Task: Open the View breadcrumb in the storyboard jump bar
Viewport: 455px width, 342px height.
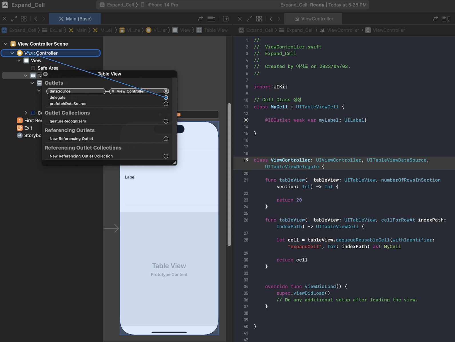Action: (x=181, y=30)
